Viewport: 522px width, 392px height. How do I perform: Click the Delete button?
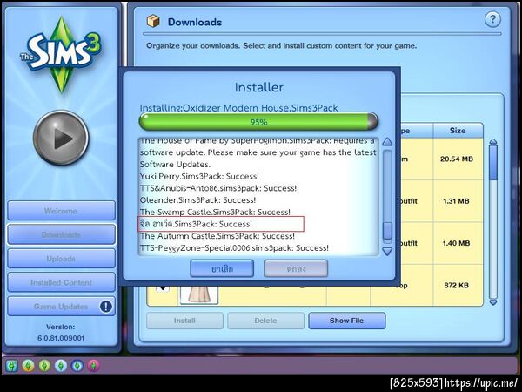coord(265,321)
